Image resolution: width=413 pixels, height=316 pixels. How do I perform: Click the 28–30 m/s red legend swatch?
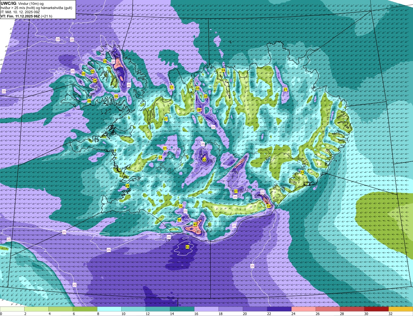[352, 309]
